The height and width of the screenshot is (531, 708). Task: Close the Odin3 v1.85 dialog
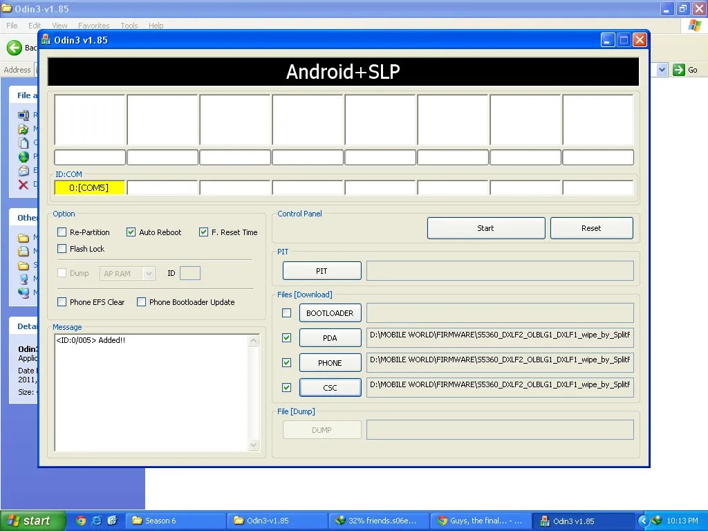(640, 40)
